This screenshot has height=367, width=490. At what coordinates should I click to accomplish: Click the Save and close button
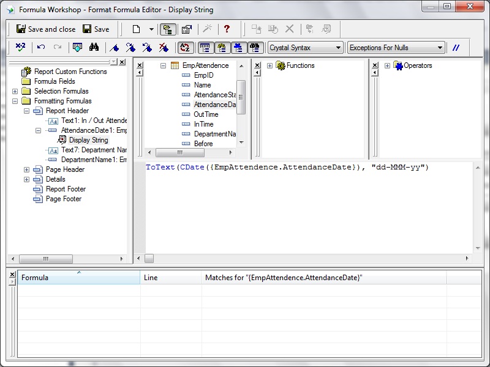pos(46,29)
